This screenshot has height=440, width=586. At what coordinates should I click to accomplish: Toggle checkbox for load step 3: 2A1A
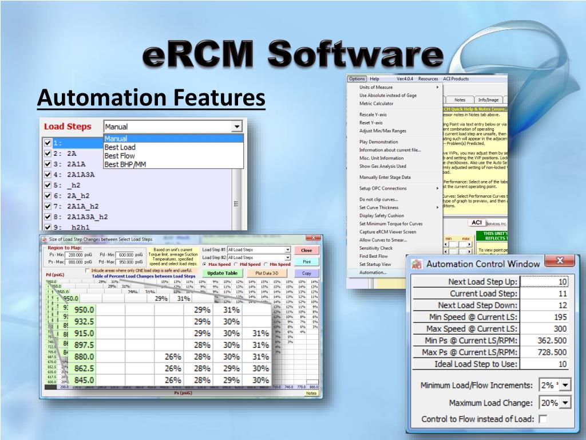click(x=47, y=164)
